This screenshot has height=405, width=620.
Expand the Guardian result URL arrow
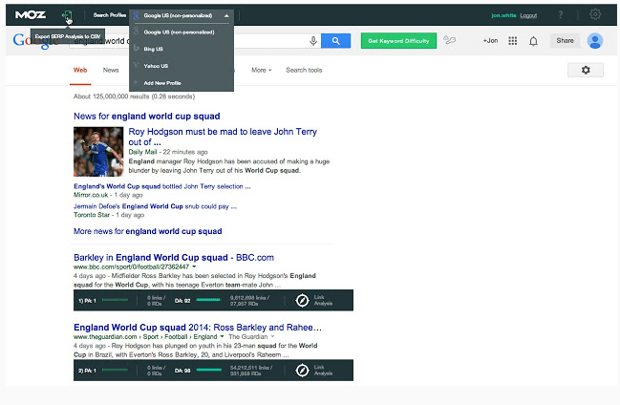coord(222,336)
